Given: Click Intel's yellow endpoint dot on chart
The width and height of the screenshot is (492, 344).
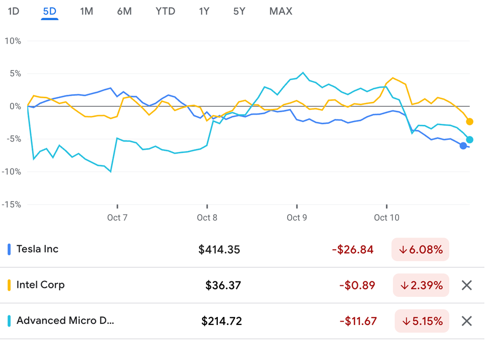Looking at the screenshot, I should pos(469,122).
